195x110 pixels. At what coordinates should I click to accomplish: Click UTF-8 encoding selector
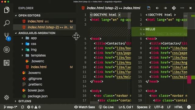(x=159, y=107)
